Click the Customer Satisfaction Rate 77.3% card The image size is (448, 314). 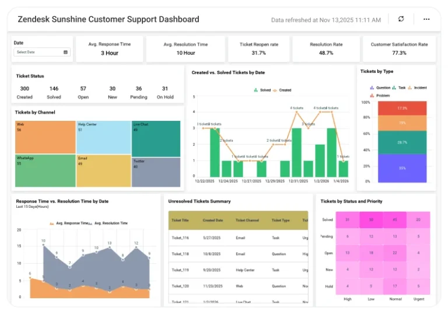[399, 49]
